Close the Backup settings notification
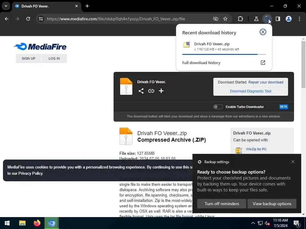306x229 pixels. click(x=293, y=162)
